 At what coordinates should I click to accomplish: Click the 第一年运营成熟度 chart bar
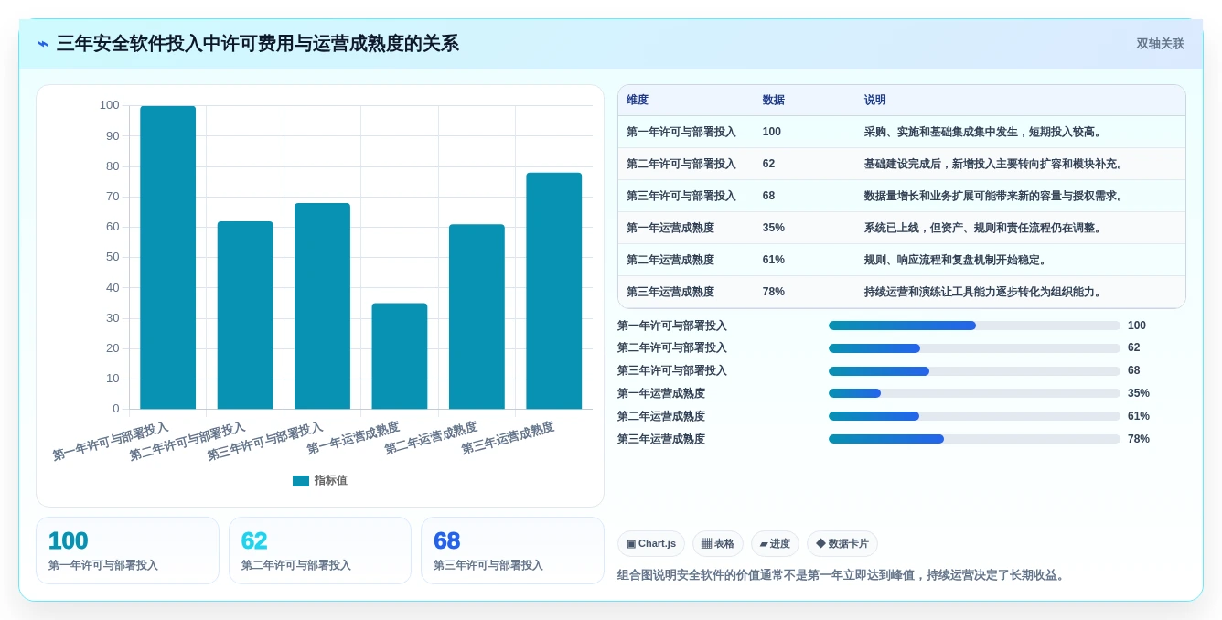(x=400, y=356)
